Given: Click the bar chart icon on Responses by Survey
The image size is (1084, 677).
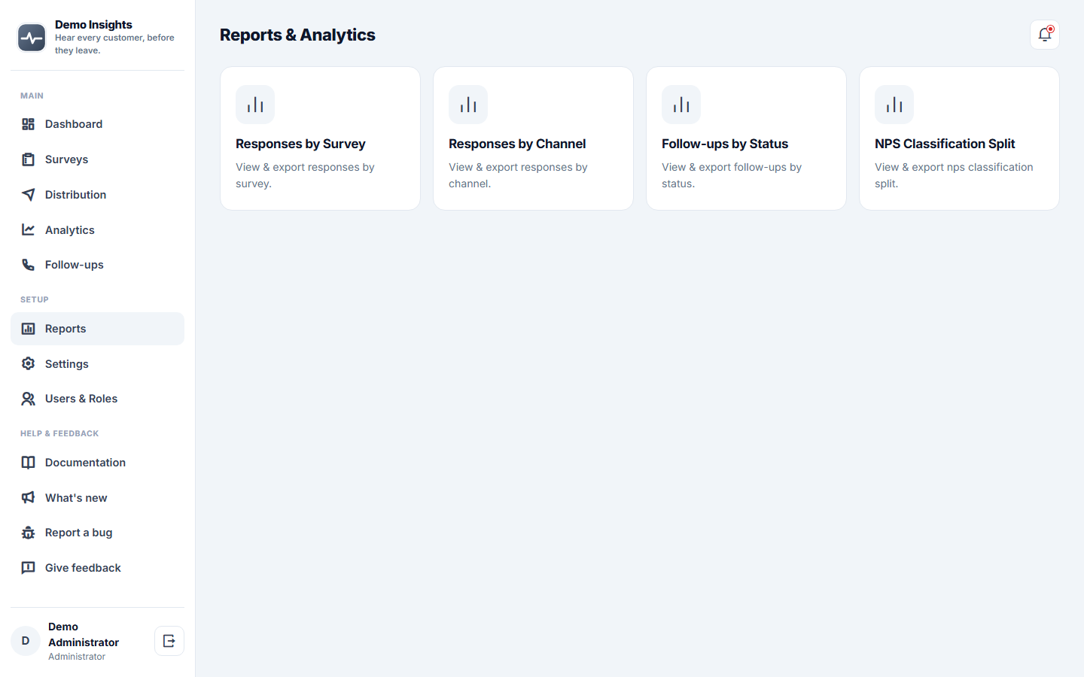Looking at the screenshot, I should [255, 105].
